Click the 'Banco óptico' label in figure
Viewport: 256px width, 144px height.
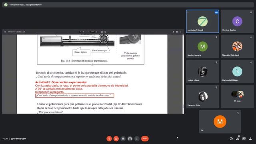pos(81,52)
